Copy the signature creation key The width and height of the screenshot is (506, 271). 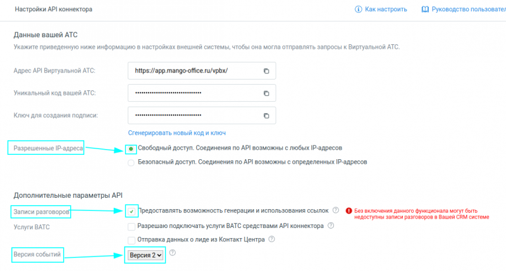coord(266,116)
